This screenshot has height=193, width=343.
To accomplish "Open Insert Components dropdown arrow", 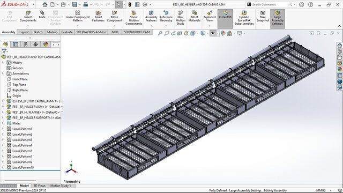I will [28, 26].
